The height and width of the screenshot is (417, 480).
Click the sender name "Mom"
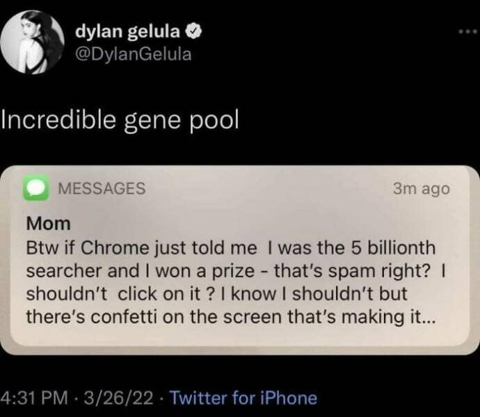pos(48,224)
